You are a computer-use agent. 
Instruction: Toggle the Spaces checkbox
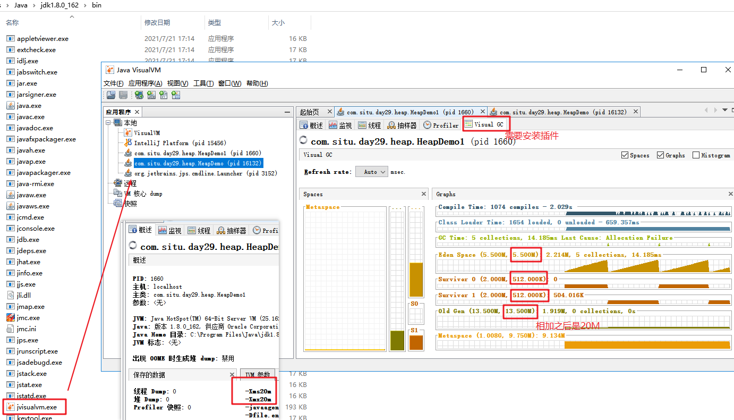click(625, 155)
